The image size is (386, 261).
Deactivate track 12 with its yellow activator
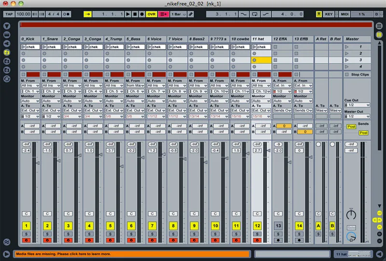[x=258, y=225]
